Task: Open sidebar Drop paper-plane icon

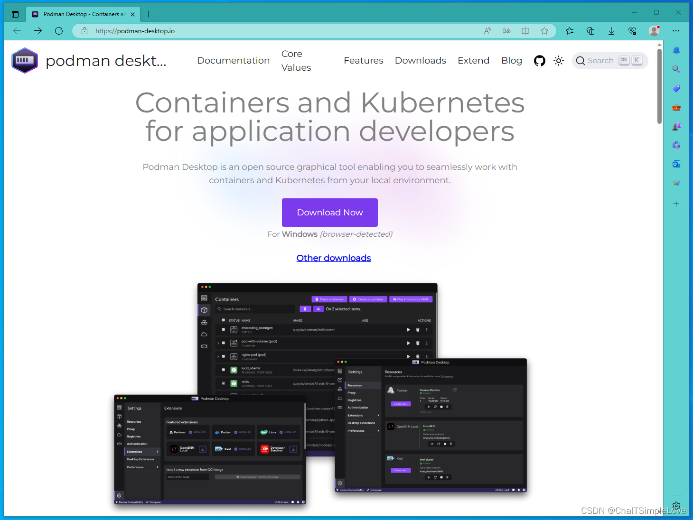Action: click(676, 183)
